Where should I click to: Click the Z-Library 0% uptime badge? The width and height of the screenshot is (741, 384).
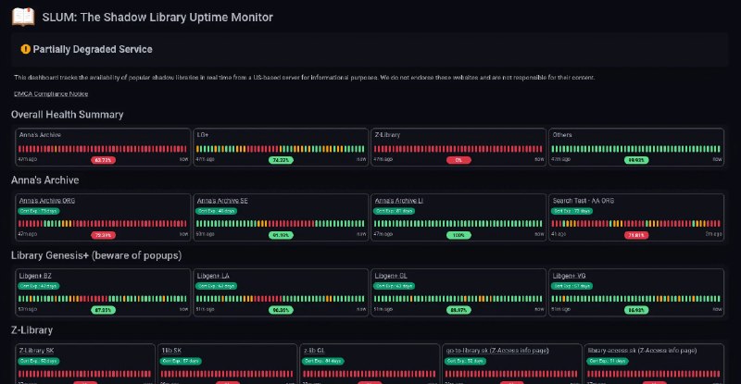(458, 160)
